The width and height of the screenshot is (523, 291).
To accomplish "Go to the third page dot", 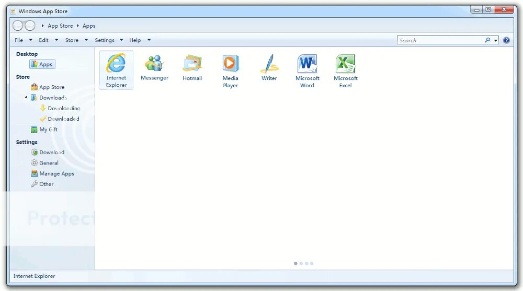I will (306, 263).
